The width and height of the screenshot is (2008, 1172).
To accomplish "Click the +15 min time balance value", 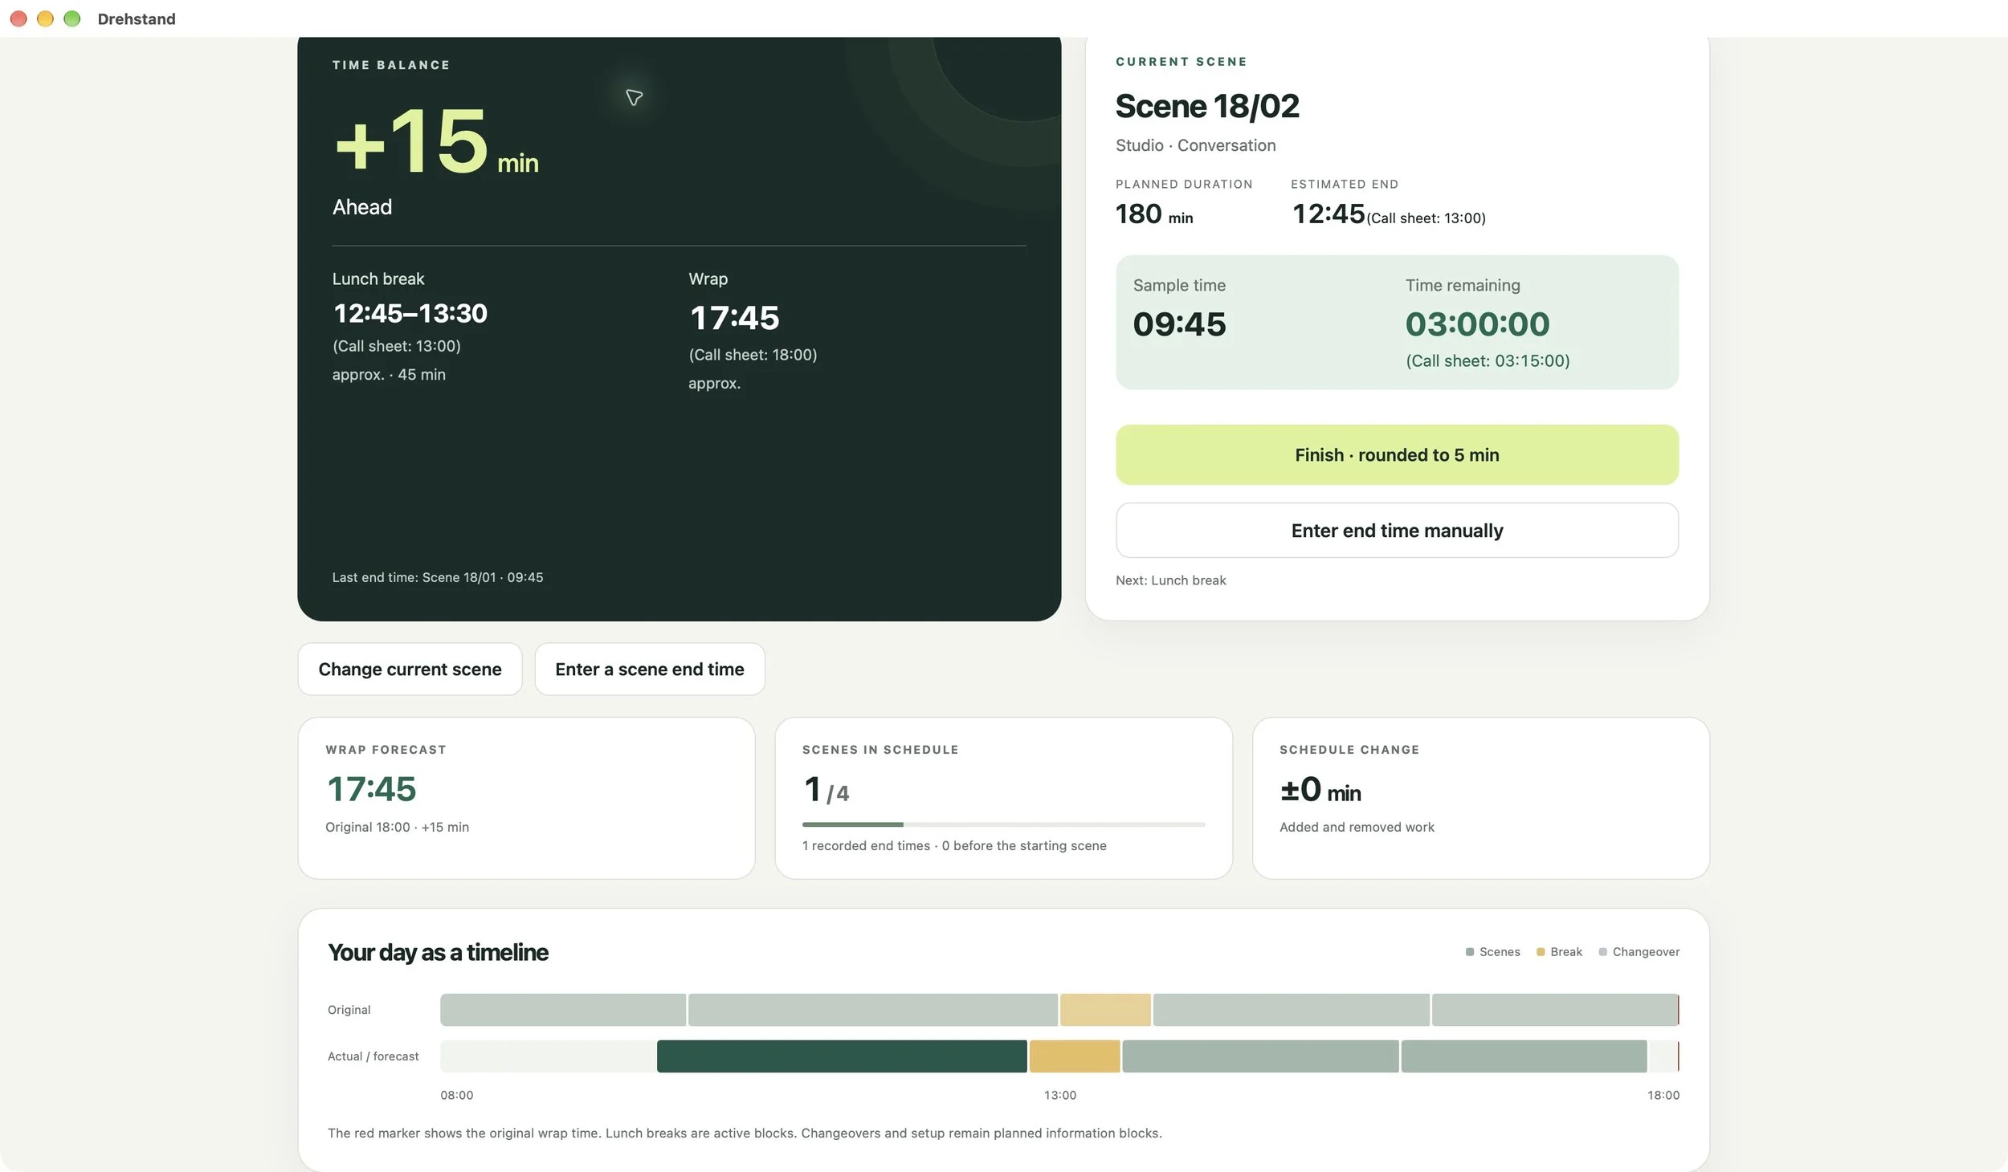I will pos(436,142).
